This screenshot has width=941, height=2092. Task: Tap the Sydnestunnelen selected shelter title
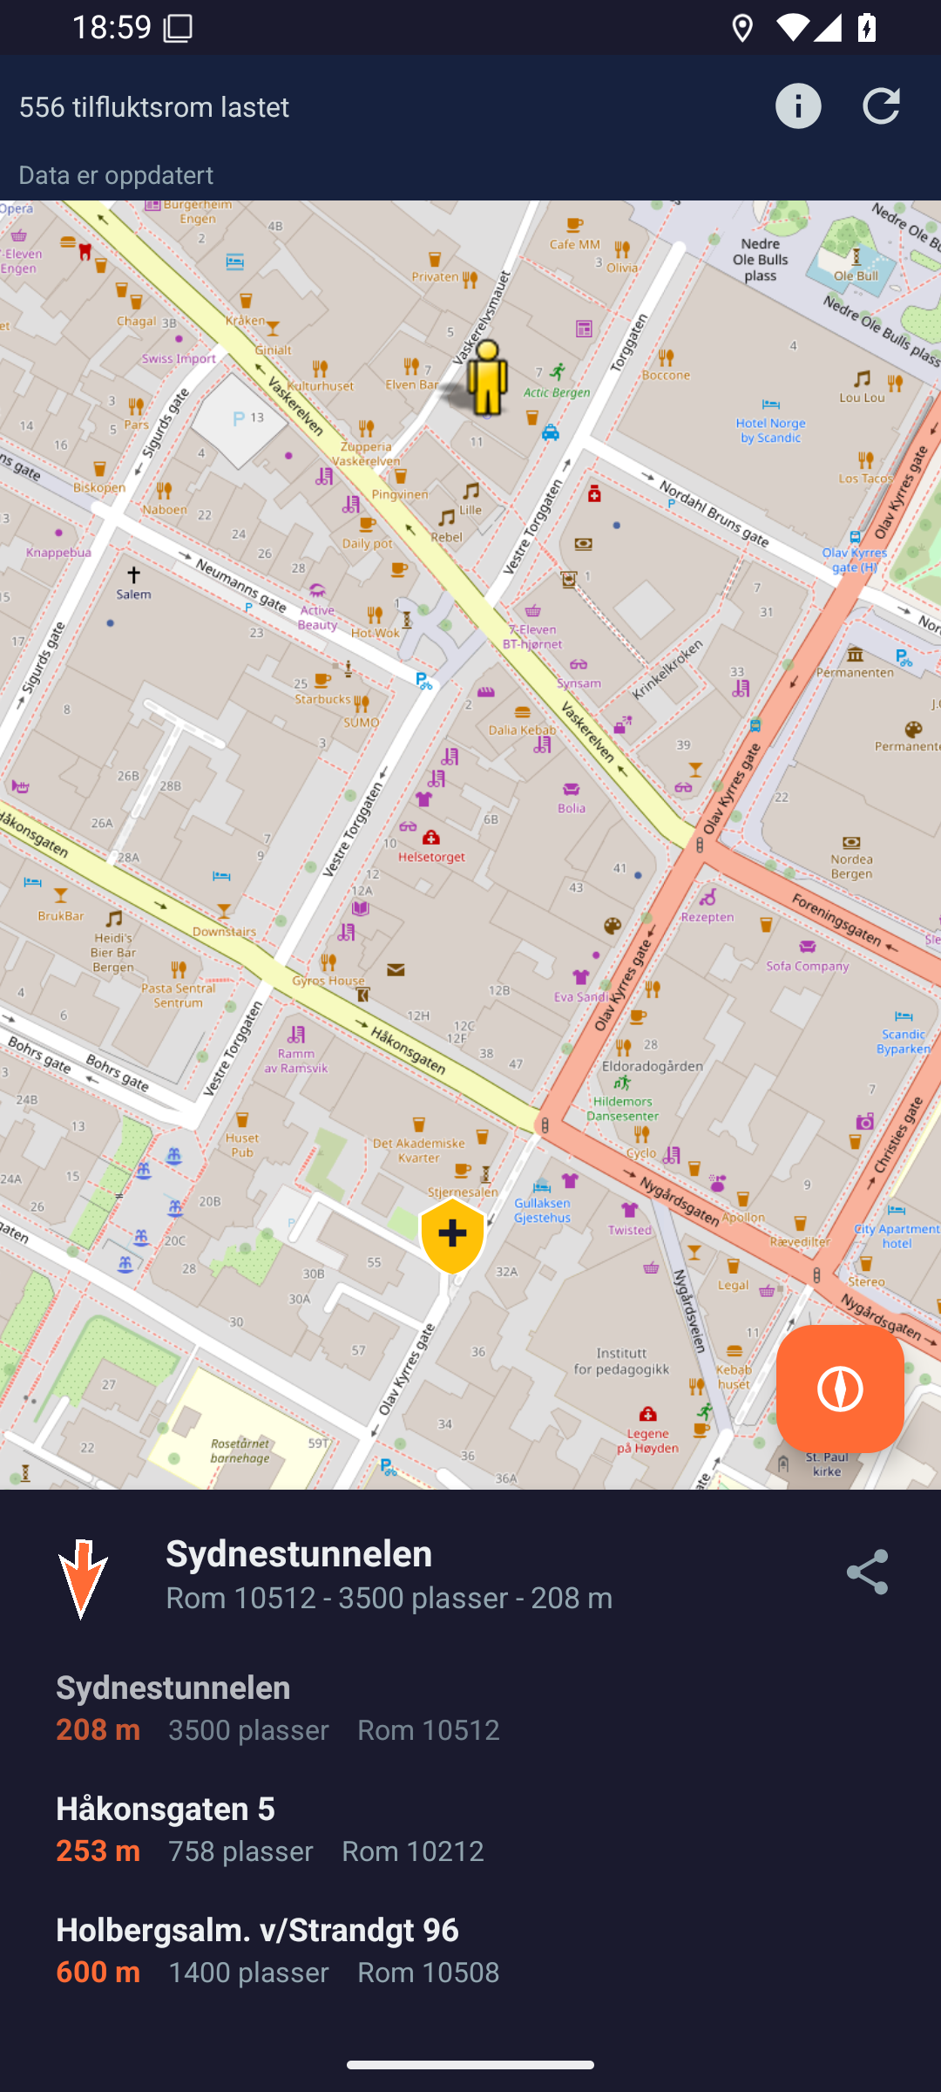click(x=299, y=1553)
